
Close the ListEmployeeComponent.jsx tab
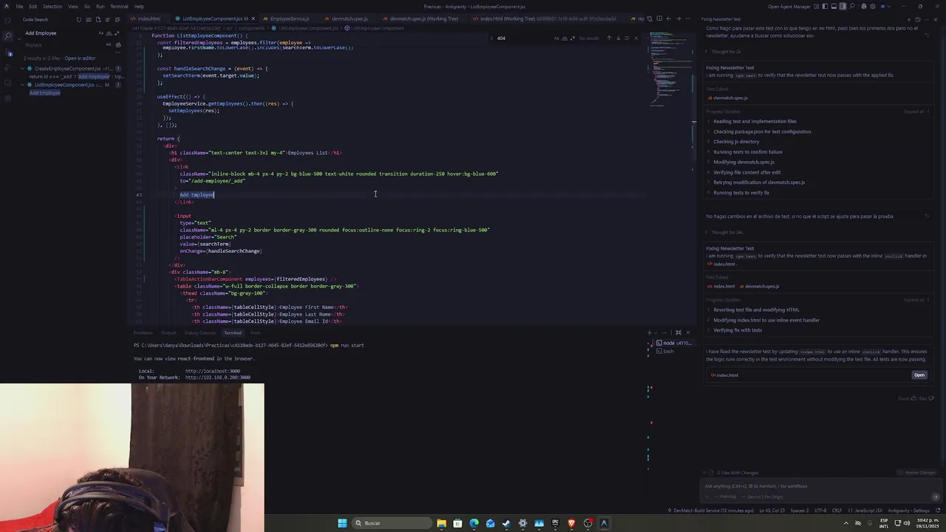(x=253, y=18)
